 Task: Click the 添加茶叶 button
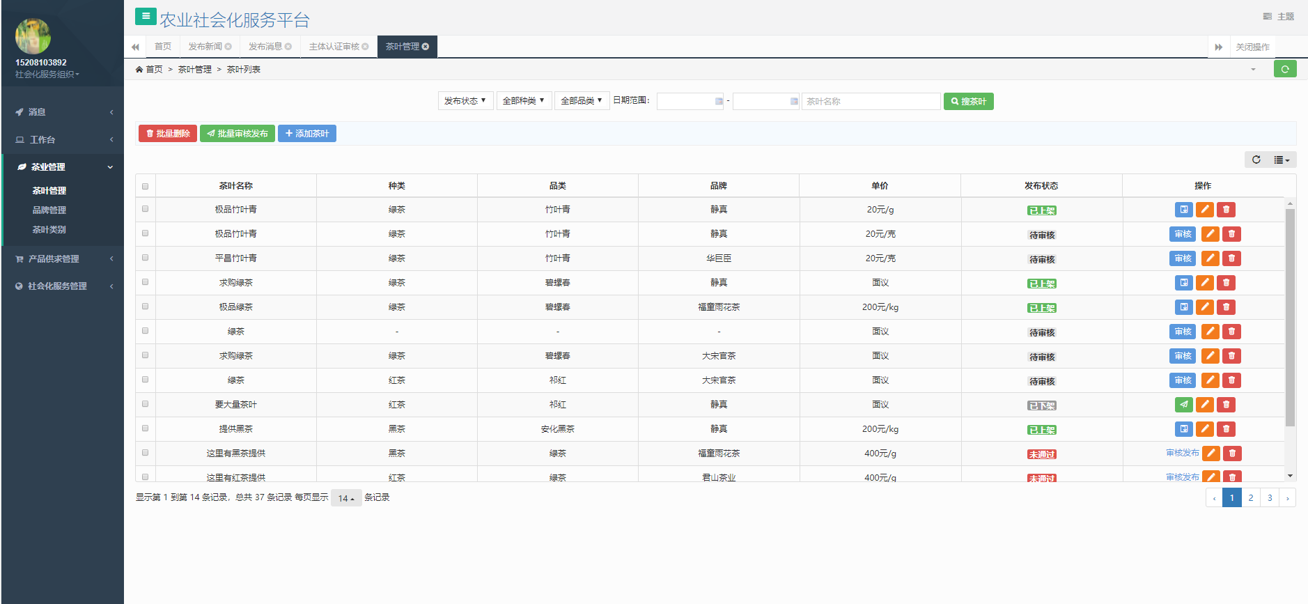(307, 134)
